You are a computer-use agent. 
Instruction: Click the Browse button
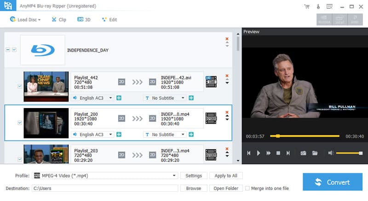pyautogui.click(x=194, y=188)
